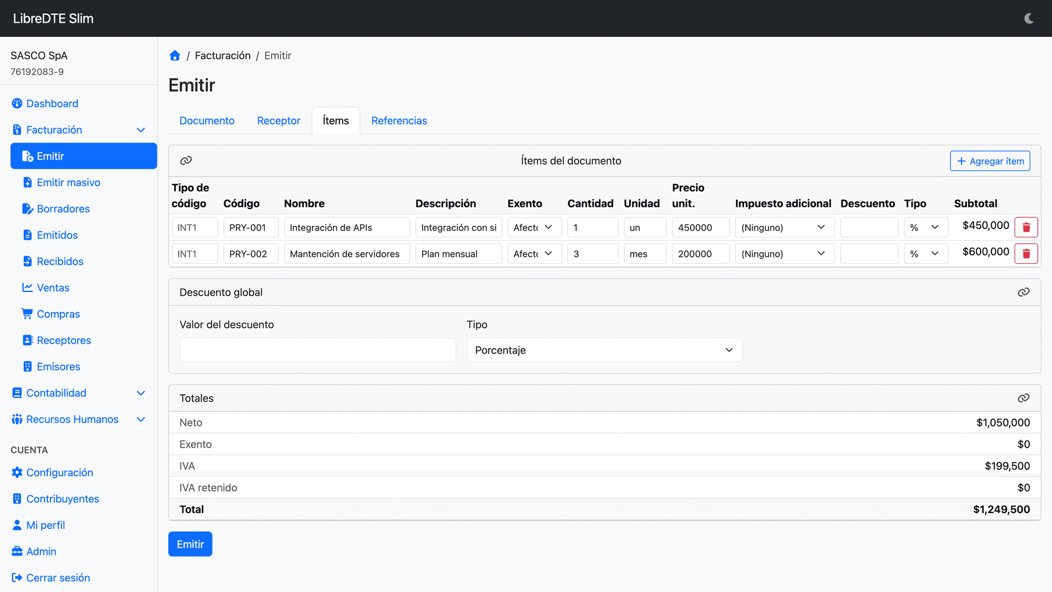Switch to the Referencias tab

[x=399, y=121]
